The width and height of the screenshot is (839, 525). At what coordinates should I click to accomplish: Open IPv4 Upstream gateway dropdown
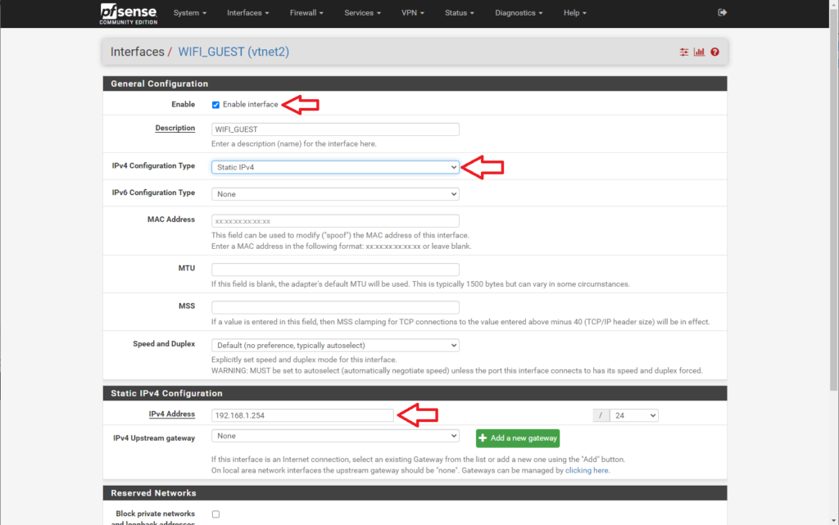pos(335,436)
